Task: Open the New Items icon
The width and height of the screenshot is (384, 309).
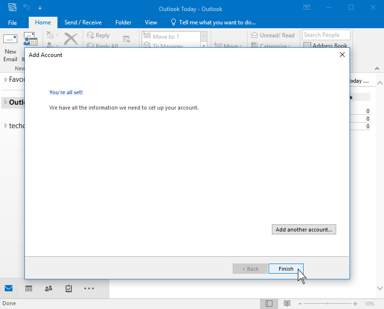Action: pos(30,39)
